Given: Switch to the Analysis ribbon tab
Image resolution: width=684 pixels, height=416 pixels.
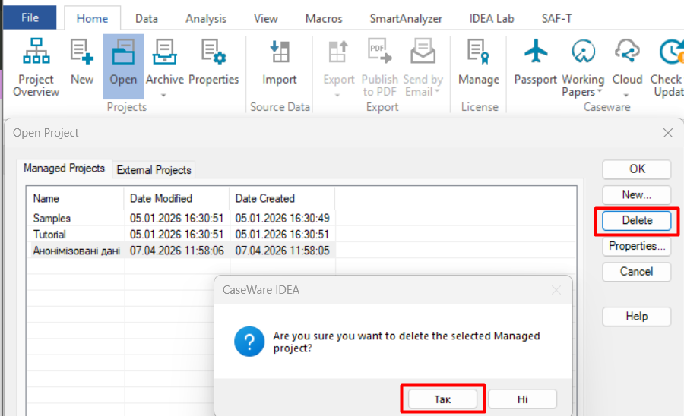Looking at the screenshot, I should pyautogui.click(x=206, y=18).
